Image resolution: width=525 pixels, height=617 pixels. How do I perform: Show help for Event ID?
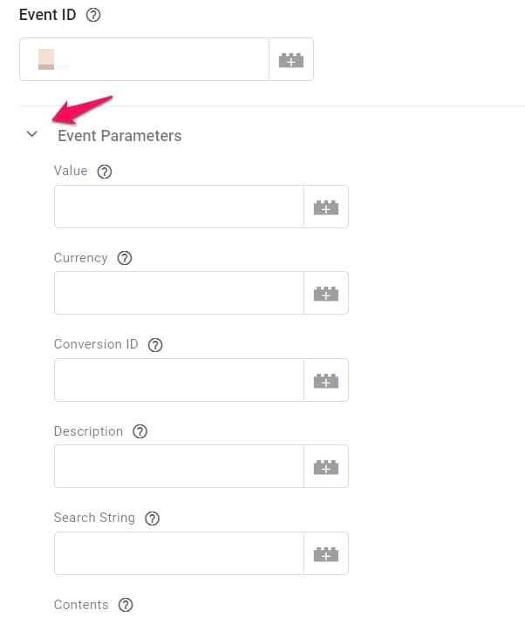point(93,16)
